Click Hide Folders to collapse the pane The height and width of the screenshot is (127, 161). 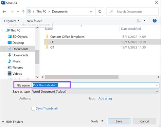[13, 122]
